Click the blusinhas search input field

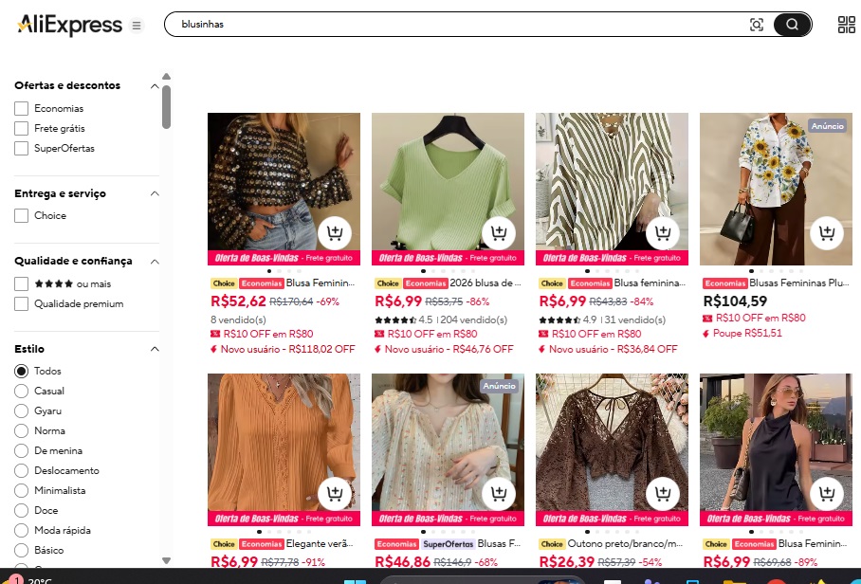461,25
